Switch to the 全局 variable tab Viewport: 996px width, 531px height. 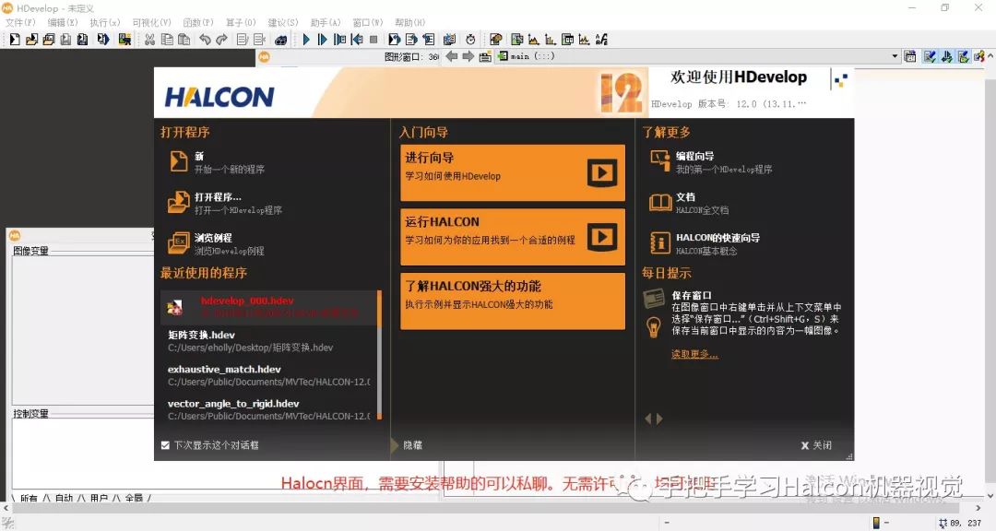(x=134, y=499)
